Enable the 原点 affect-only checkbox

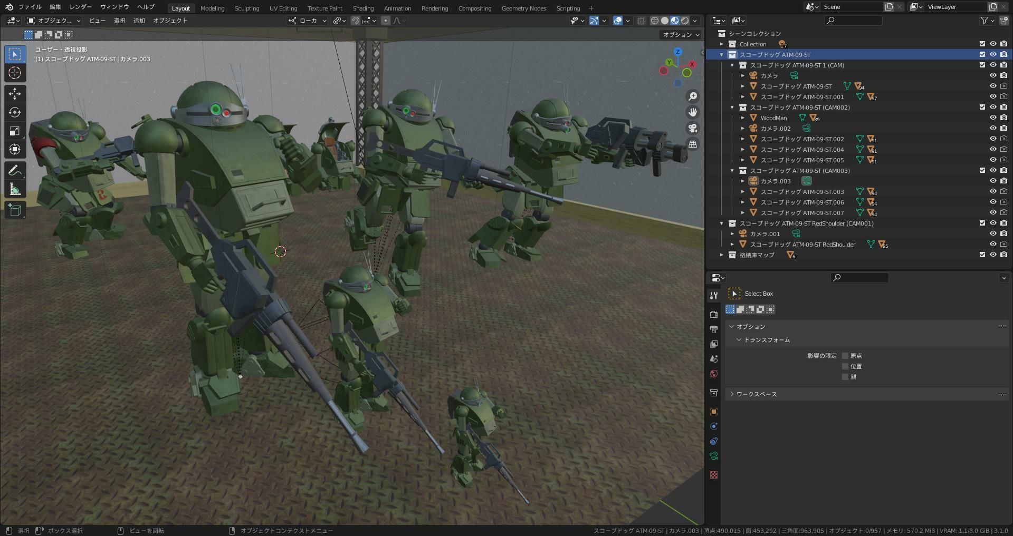(845, 356)
